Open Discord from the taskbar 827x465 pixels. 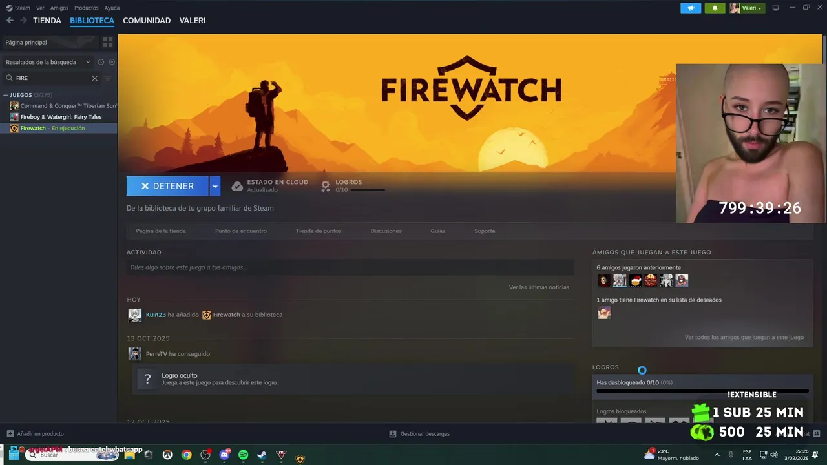click(x=224, y=455)
